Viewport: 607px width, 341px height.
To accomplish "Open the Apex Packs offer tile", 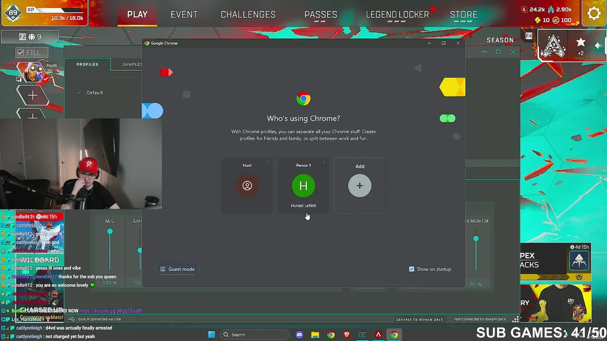I will (x=556, y=262).
